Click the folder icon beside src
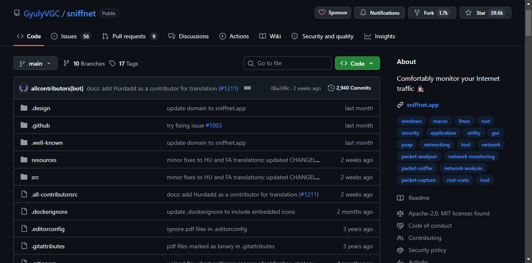532x263 pixels. point(24,177)
